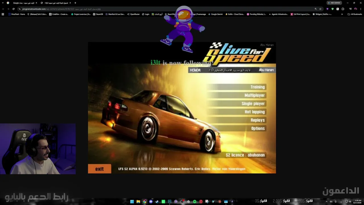Close the Google search tab
Image resolution: width=364 pixels, height=205 pixels.
pos(36,3)
